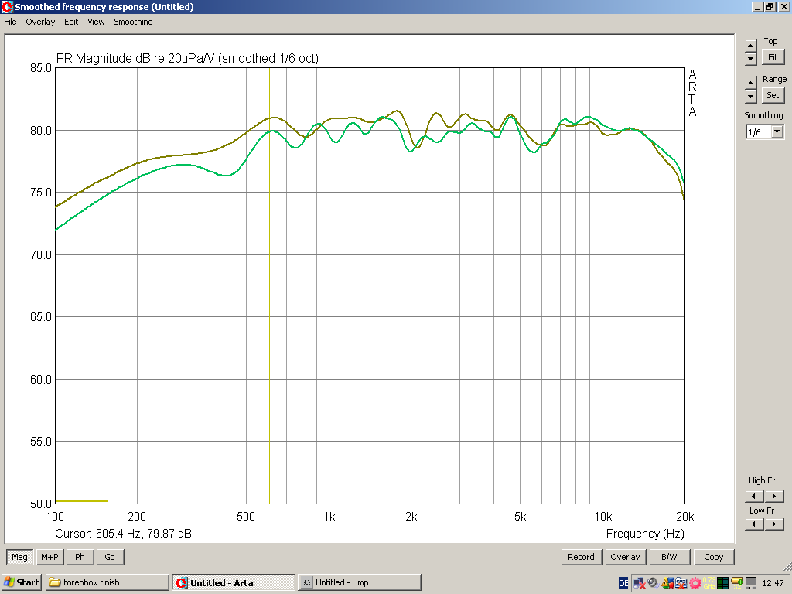The height and width of the screenshot is (594, 792).
Task: Increase Range with the up arrow
Action: click(750, 82)
